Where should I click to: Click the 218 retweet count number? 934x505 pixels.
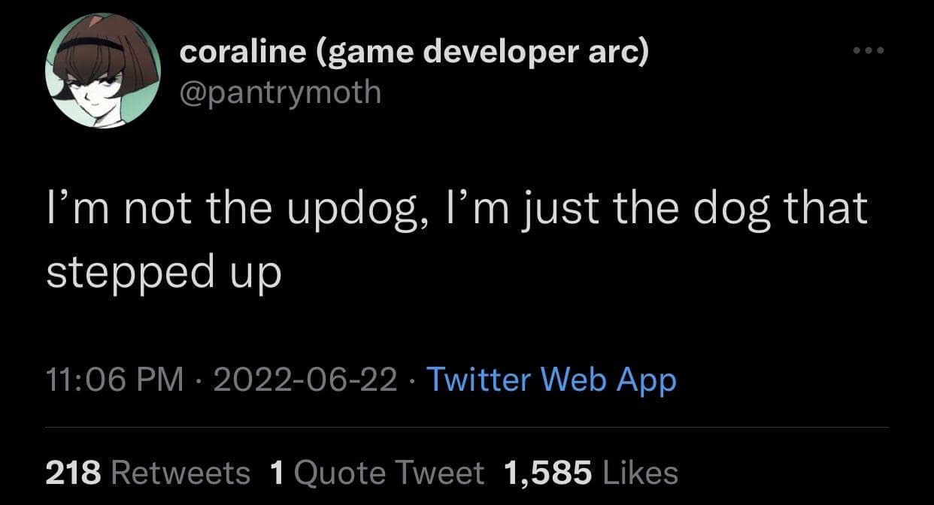tap(73, 473)
